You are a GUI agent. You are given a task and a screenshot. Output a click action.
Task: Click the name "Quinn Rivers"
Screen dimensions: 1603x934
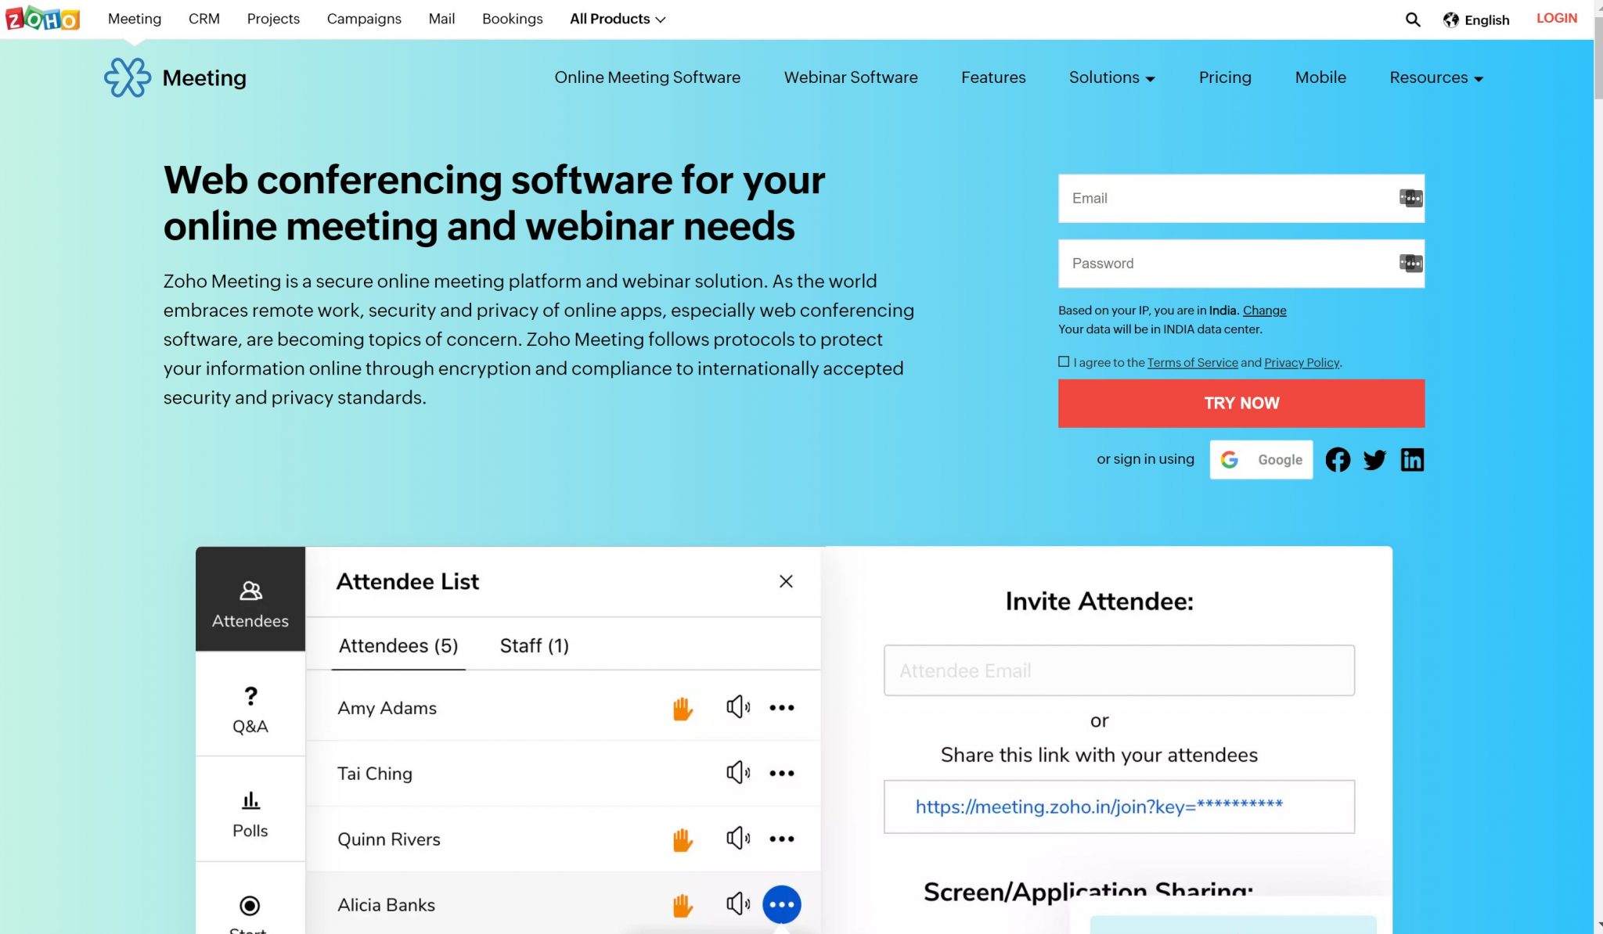click(x=388, y=839)
